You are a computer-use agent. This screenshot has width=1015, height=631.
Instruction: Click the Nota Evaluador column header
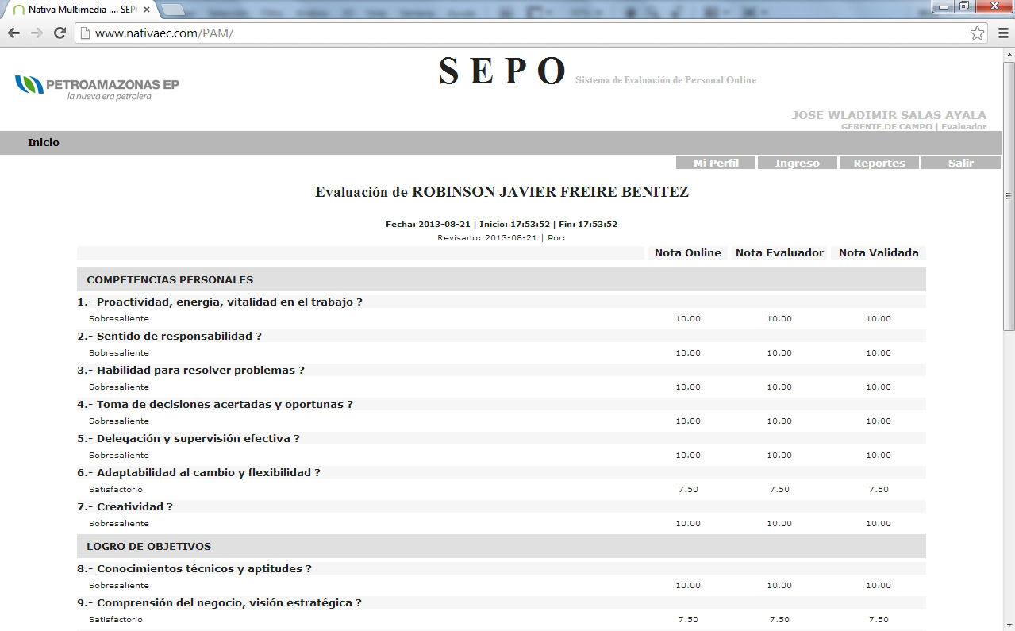[x=779, y=252]
